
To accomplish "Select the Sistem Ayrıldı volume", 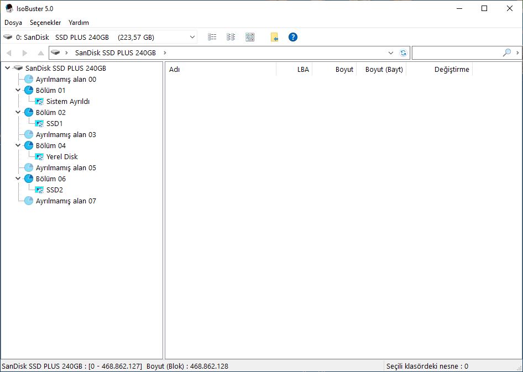I will coord(68,101).
